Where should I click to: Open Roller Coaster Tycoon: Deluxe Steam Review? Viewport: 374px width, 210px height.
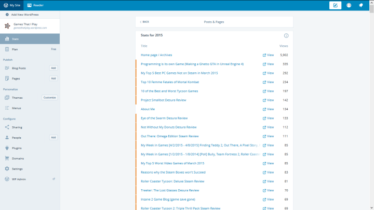172,181
